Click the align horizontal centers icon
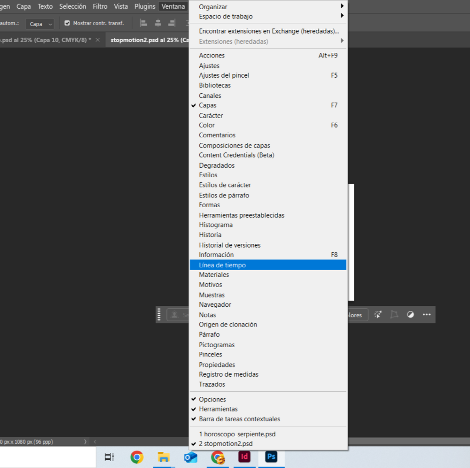 157,23
